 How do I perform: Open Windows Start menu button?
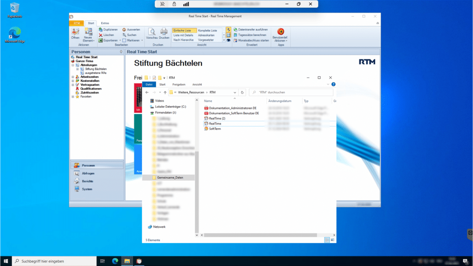coord(6,261)
